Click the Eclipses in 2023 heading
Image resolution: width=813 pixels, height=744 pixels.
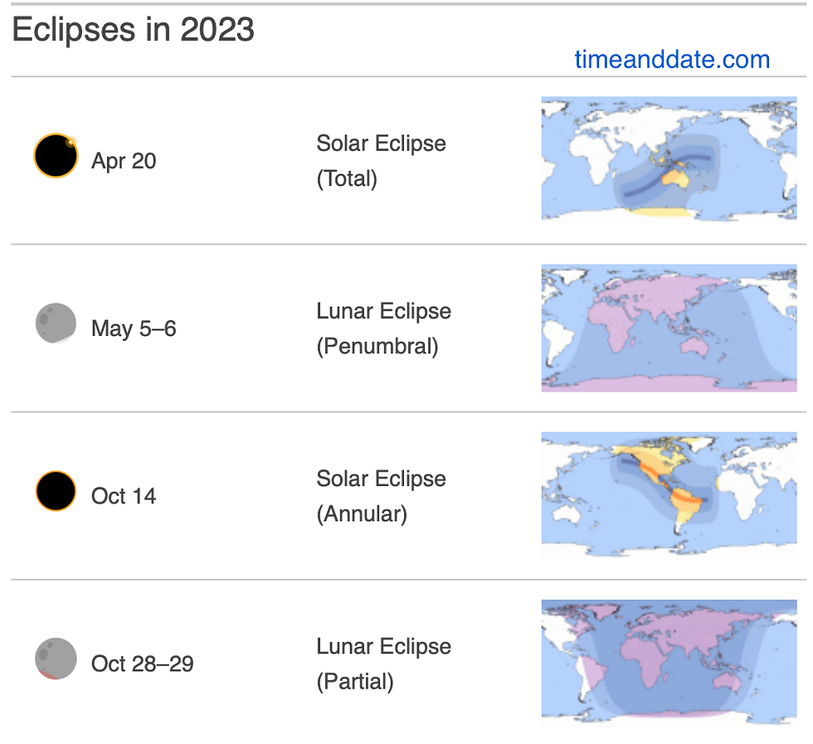point(134,30)
